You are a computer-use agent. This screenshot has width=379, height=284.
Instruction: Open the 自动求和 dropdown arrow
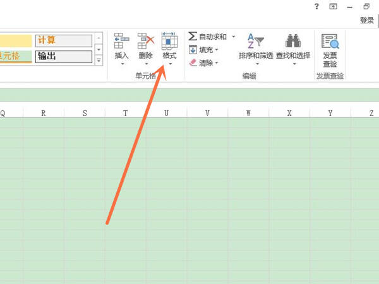tap(234, 37)
